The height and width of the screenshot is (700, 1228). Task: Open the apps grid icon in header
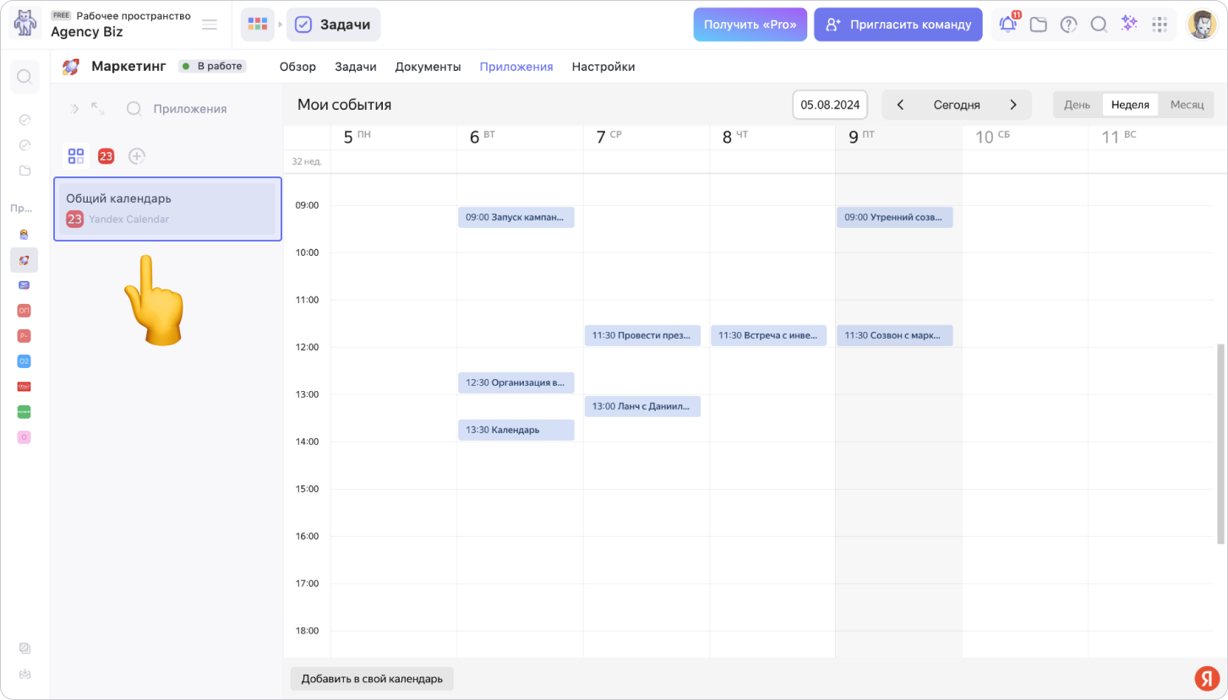(x=1160, y=24)
